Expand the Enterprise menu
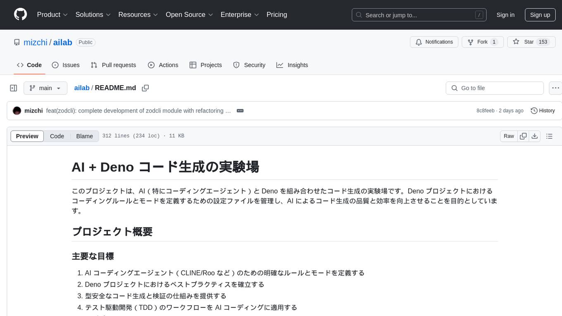This screenshot has height=316, width=562. click(x=240, y=14)
